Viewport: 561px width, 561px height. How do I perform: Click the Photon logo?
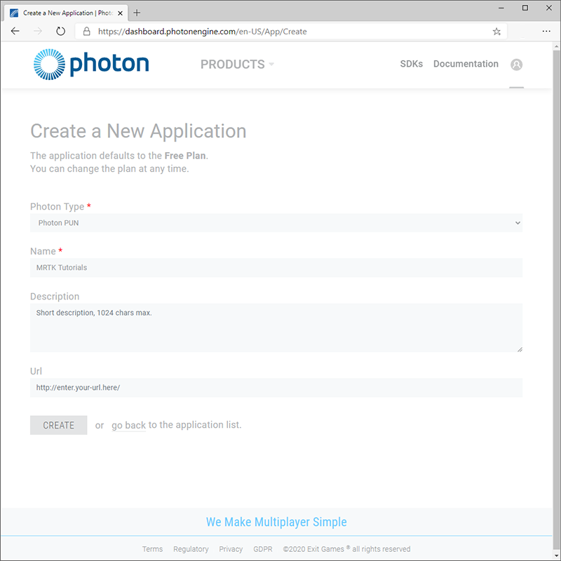(x=90, y=64)
